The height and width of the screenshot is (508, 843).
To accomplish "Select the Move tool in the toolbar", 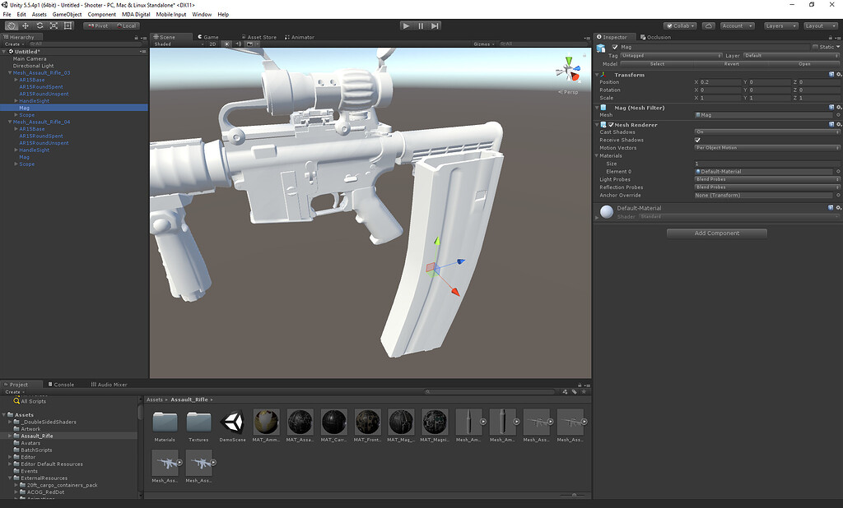I will pyautogui.click(x=25, y=25).
